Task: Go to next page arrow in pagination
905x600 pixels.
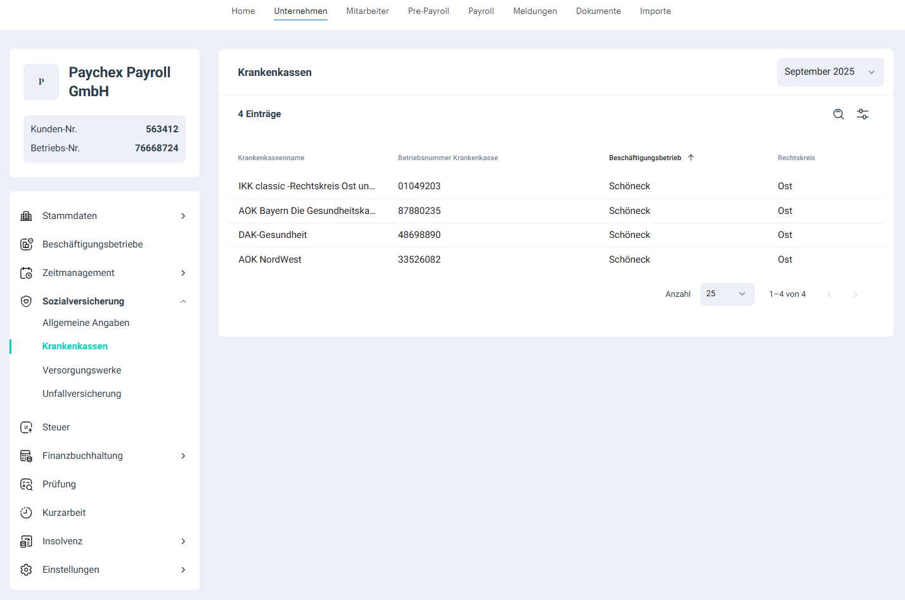Action: click(x=856, y=294)
